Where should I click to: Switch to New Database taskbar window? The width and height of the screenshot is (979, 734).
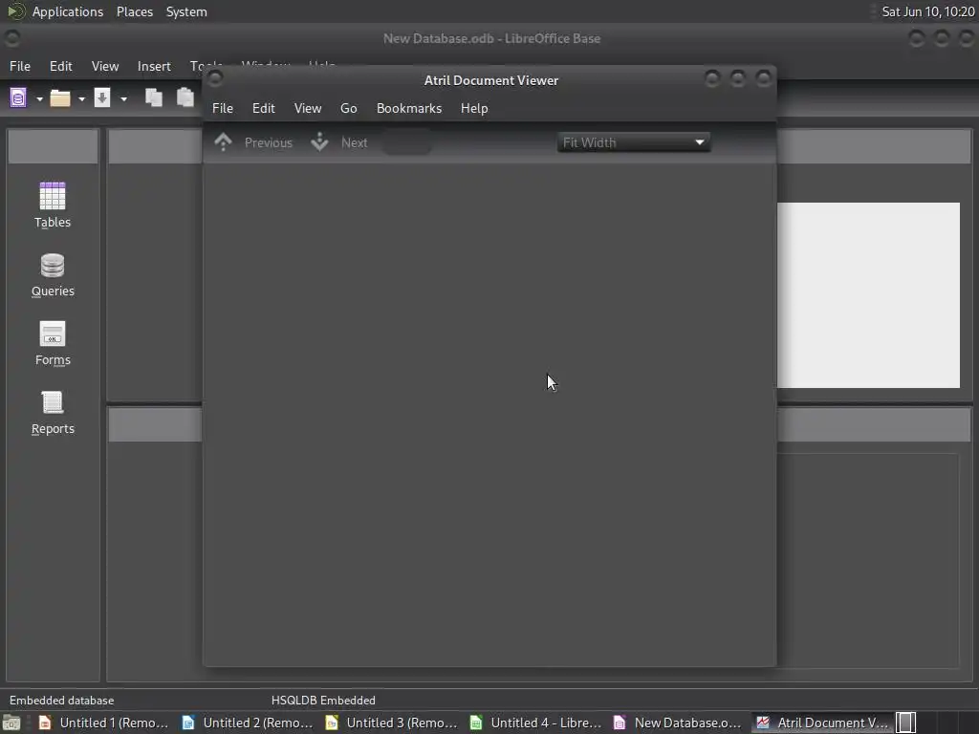point(680,723)
